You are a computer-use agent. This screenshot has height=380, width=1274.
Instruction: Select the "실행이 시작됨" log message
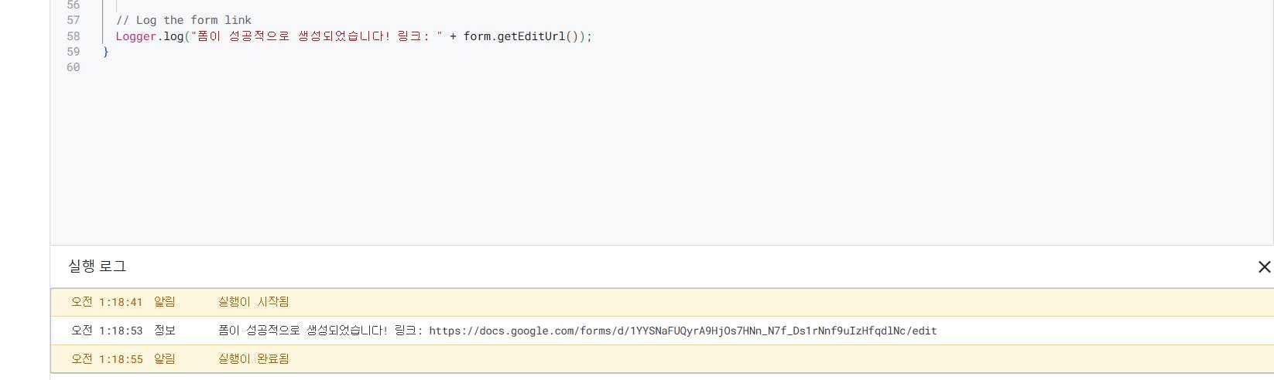(x=253, y=302)
